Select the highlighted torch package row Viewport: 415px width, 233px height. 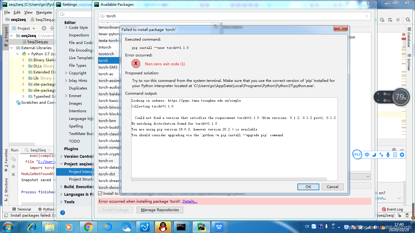[108, 60]
